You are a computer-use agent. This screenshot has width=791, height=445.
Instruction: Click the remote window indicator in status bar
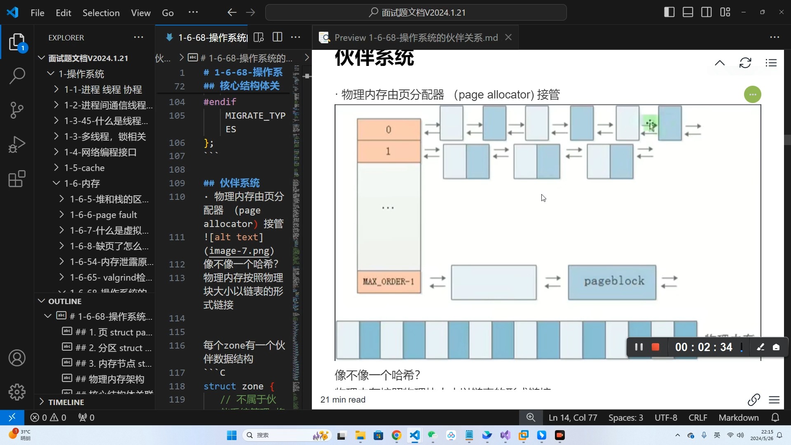12,417
